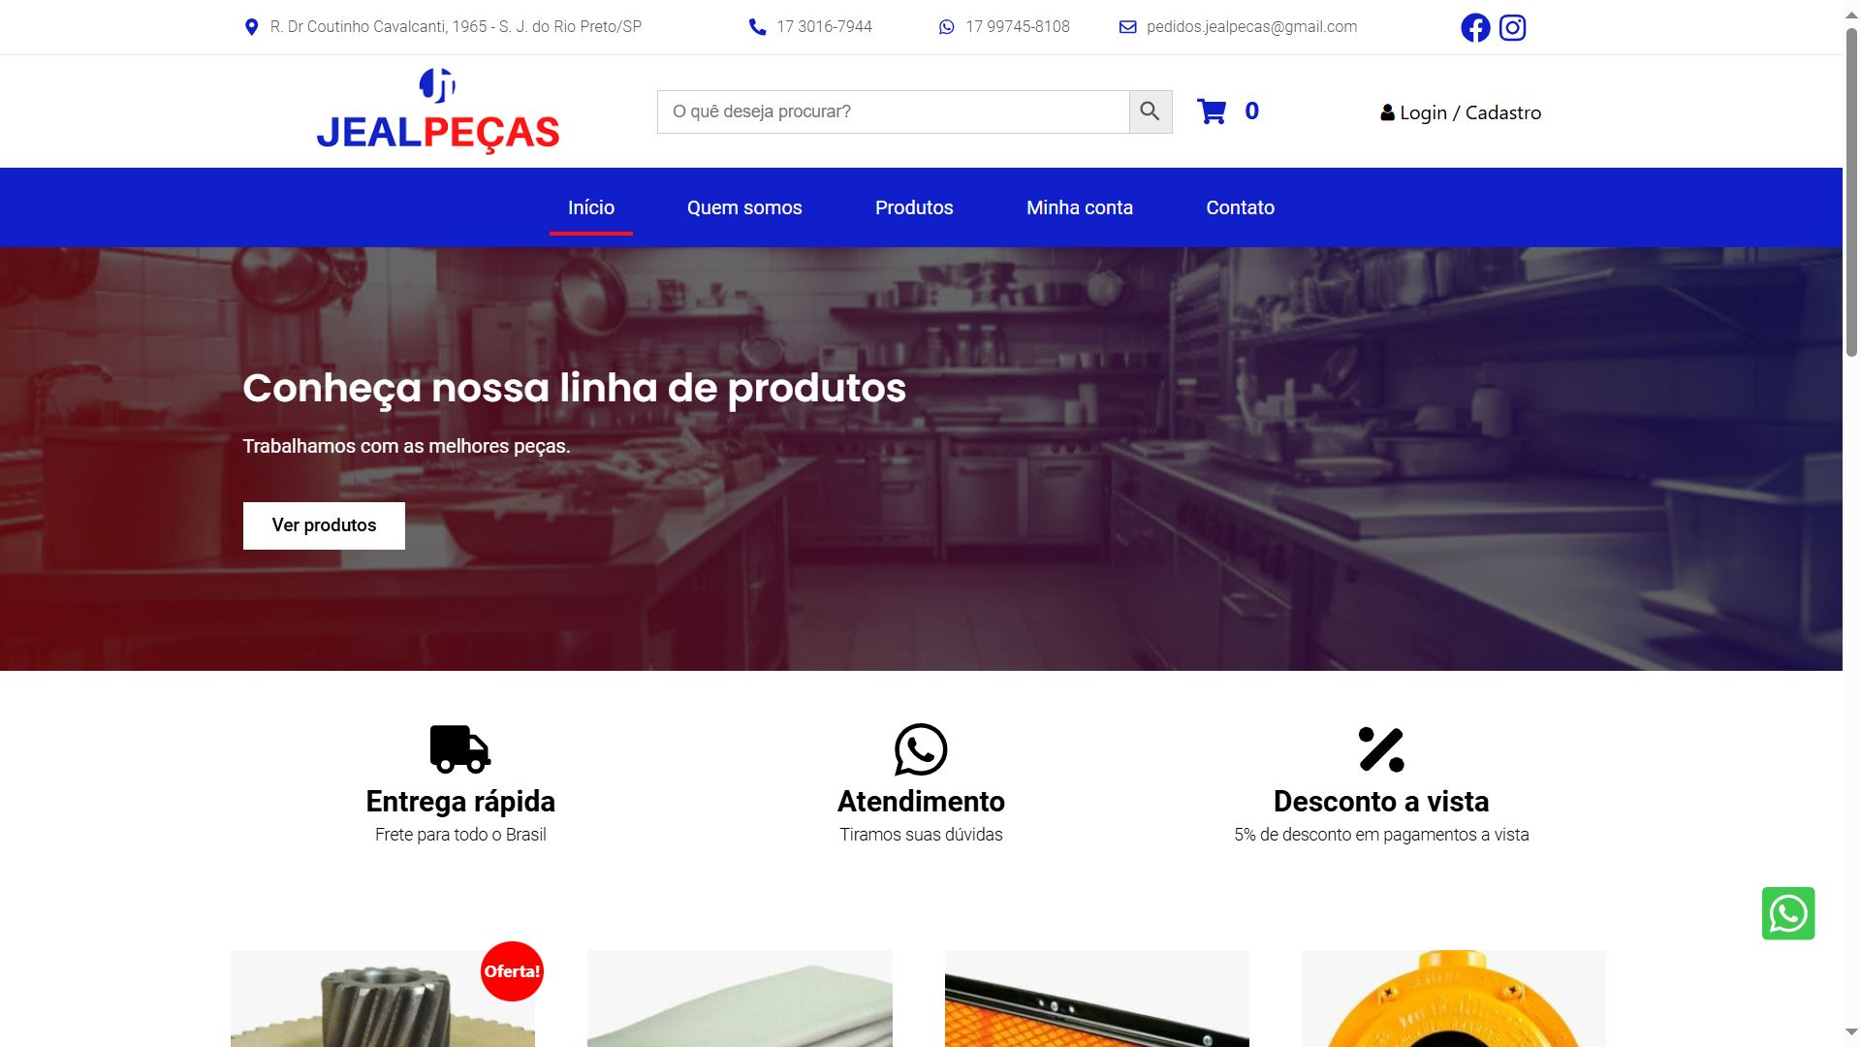Click the pedidos.jealpecas@gmail.com email link
The image size is (1861, 1047).
1251,27
